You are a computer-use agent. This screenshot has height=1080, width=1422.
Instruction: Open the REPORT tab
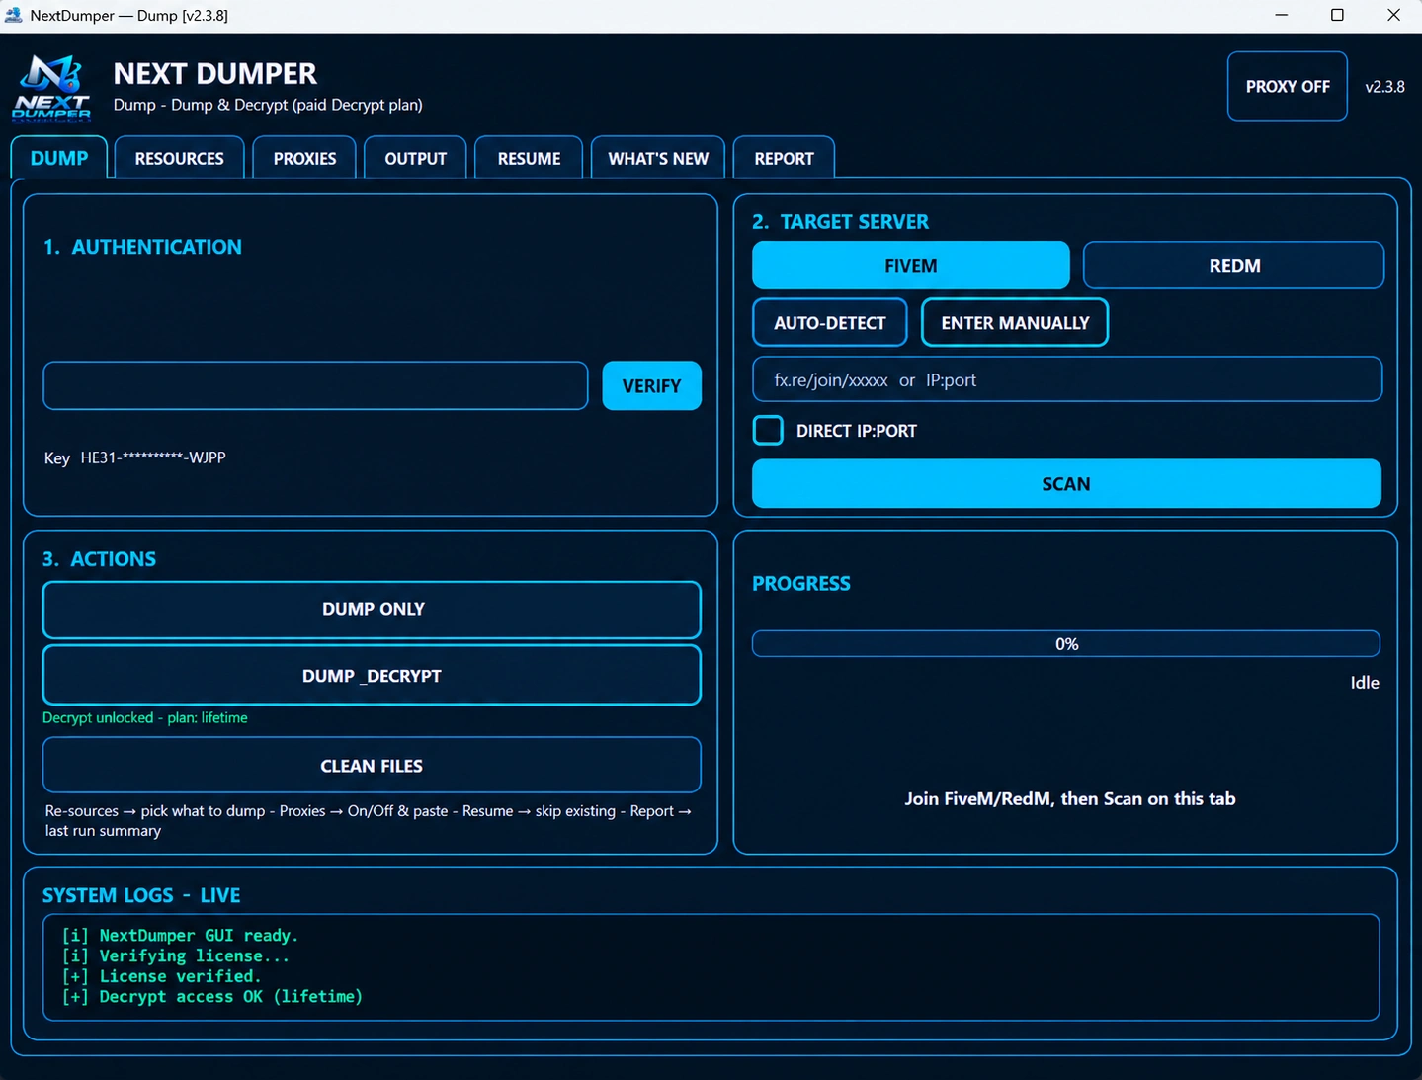[x=784, y=158]
